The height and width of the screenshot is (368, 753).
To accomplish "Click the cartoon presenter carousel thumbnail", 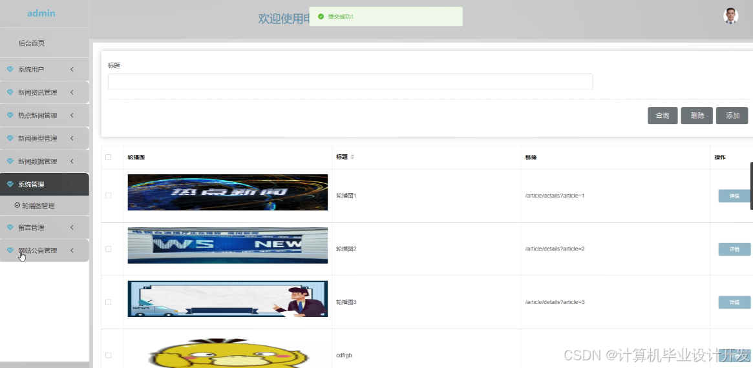I will [x=228, y=299].
